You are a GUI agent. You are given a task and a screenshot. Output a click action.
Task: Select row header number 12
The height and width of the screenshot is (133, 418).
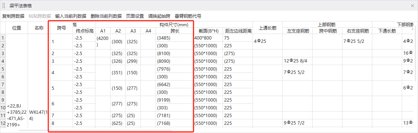pyautogui.click(x=3, y=123)
